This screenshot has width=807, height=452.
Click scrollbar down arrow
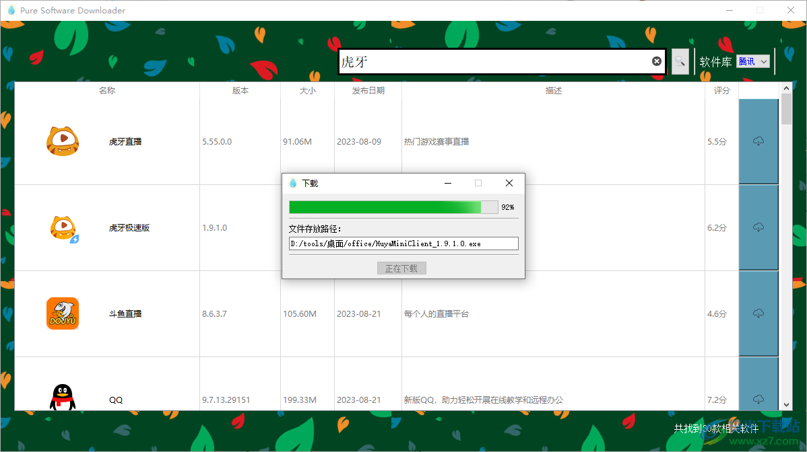[x=786, y=405]
